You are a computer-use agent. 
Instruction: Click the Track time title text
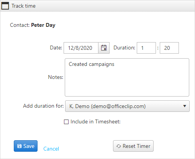point(23,6)
